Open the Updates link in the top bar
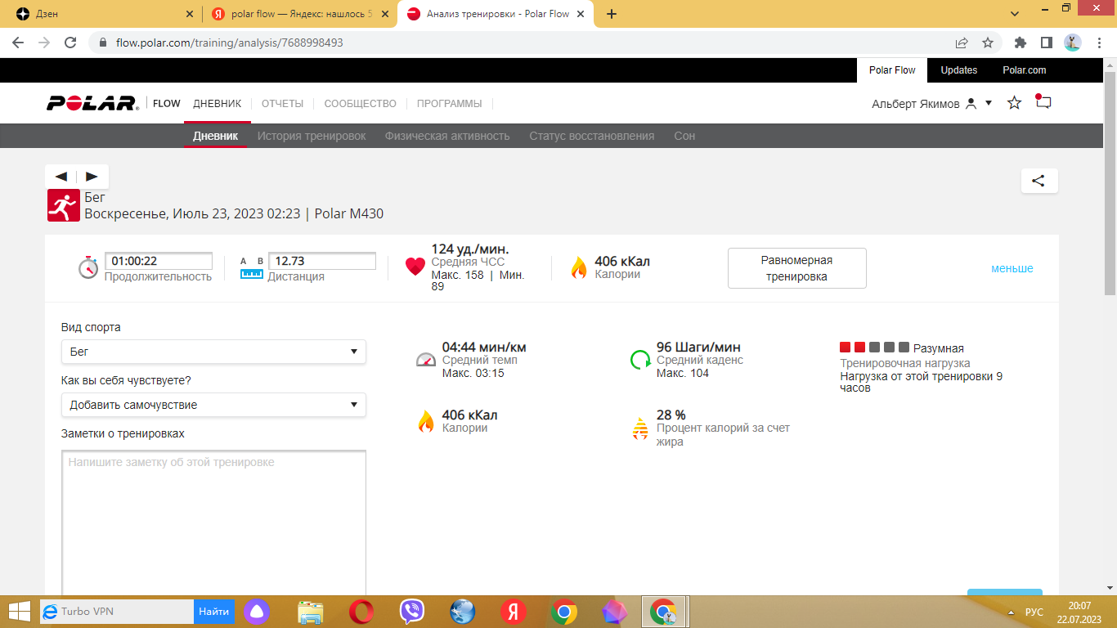Image resolution: width=1117 pixels, height=628 pixels. [x=958, y=70]
